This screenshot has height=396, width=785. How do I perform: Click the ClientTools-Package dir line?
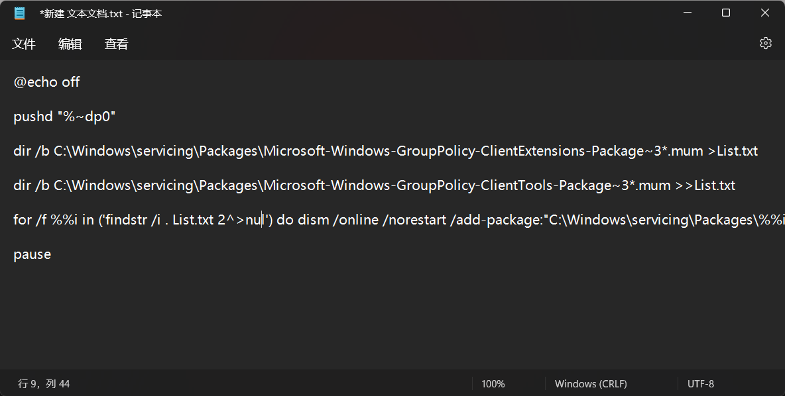375,185
